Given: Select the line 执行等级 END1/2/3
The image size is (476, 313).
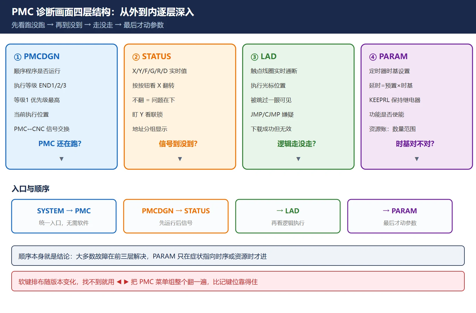Looking at the screenshot, I should [x=40, y=85].
